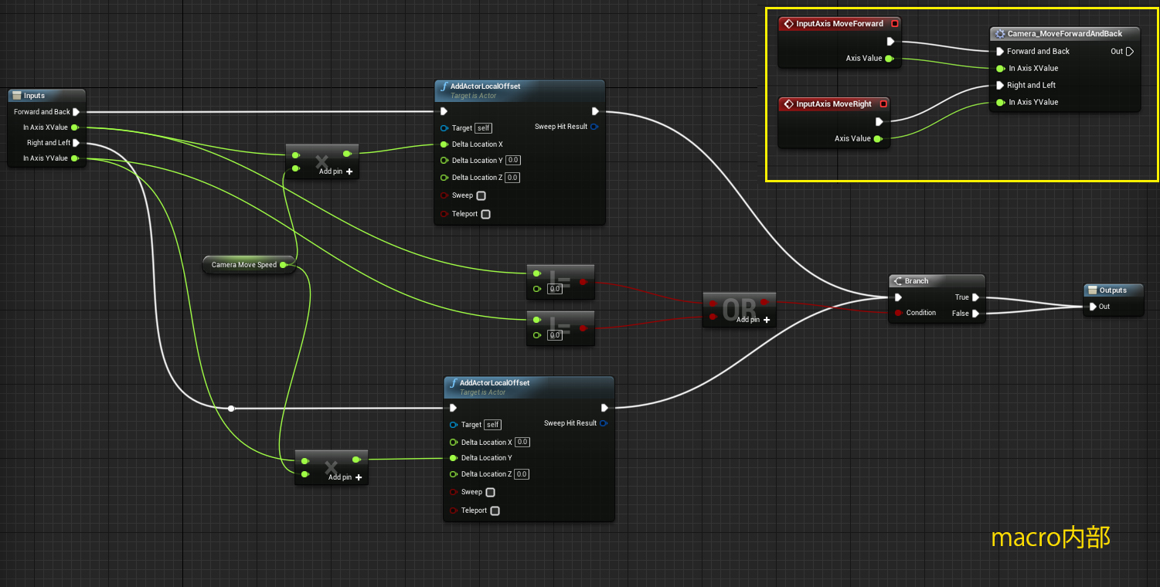Click the Delta Location Z value field

click(x=512, y=177)
